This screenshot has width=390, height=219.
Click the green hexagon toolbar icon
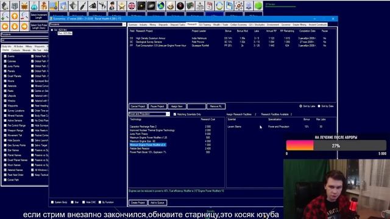(x=258, y=5)
